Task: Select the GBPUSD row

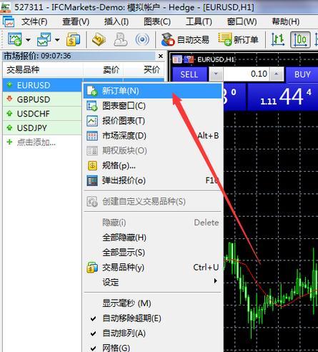Action: (42, 99)
